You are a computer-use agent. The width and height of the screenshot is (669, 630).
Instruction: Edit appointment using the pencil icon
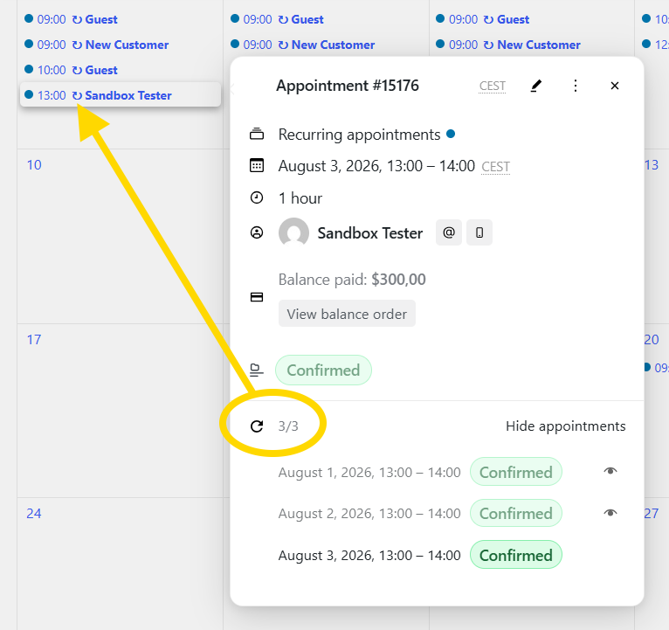click(x=536, y=86)
